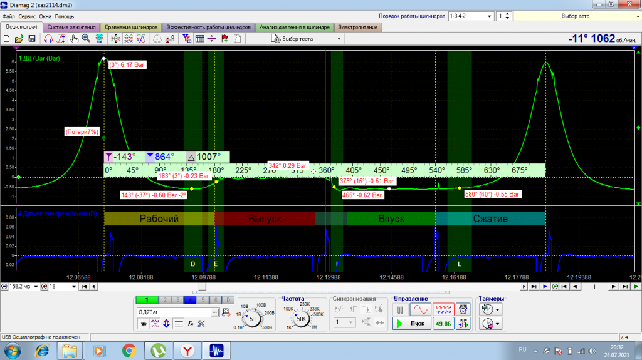Click the horizontal divider line icon
The width and height of the screenshot is (642, 360).
(212, 39)
